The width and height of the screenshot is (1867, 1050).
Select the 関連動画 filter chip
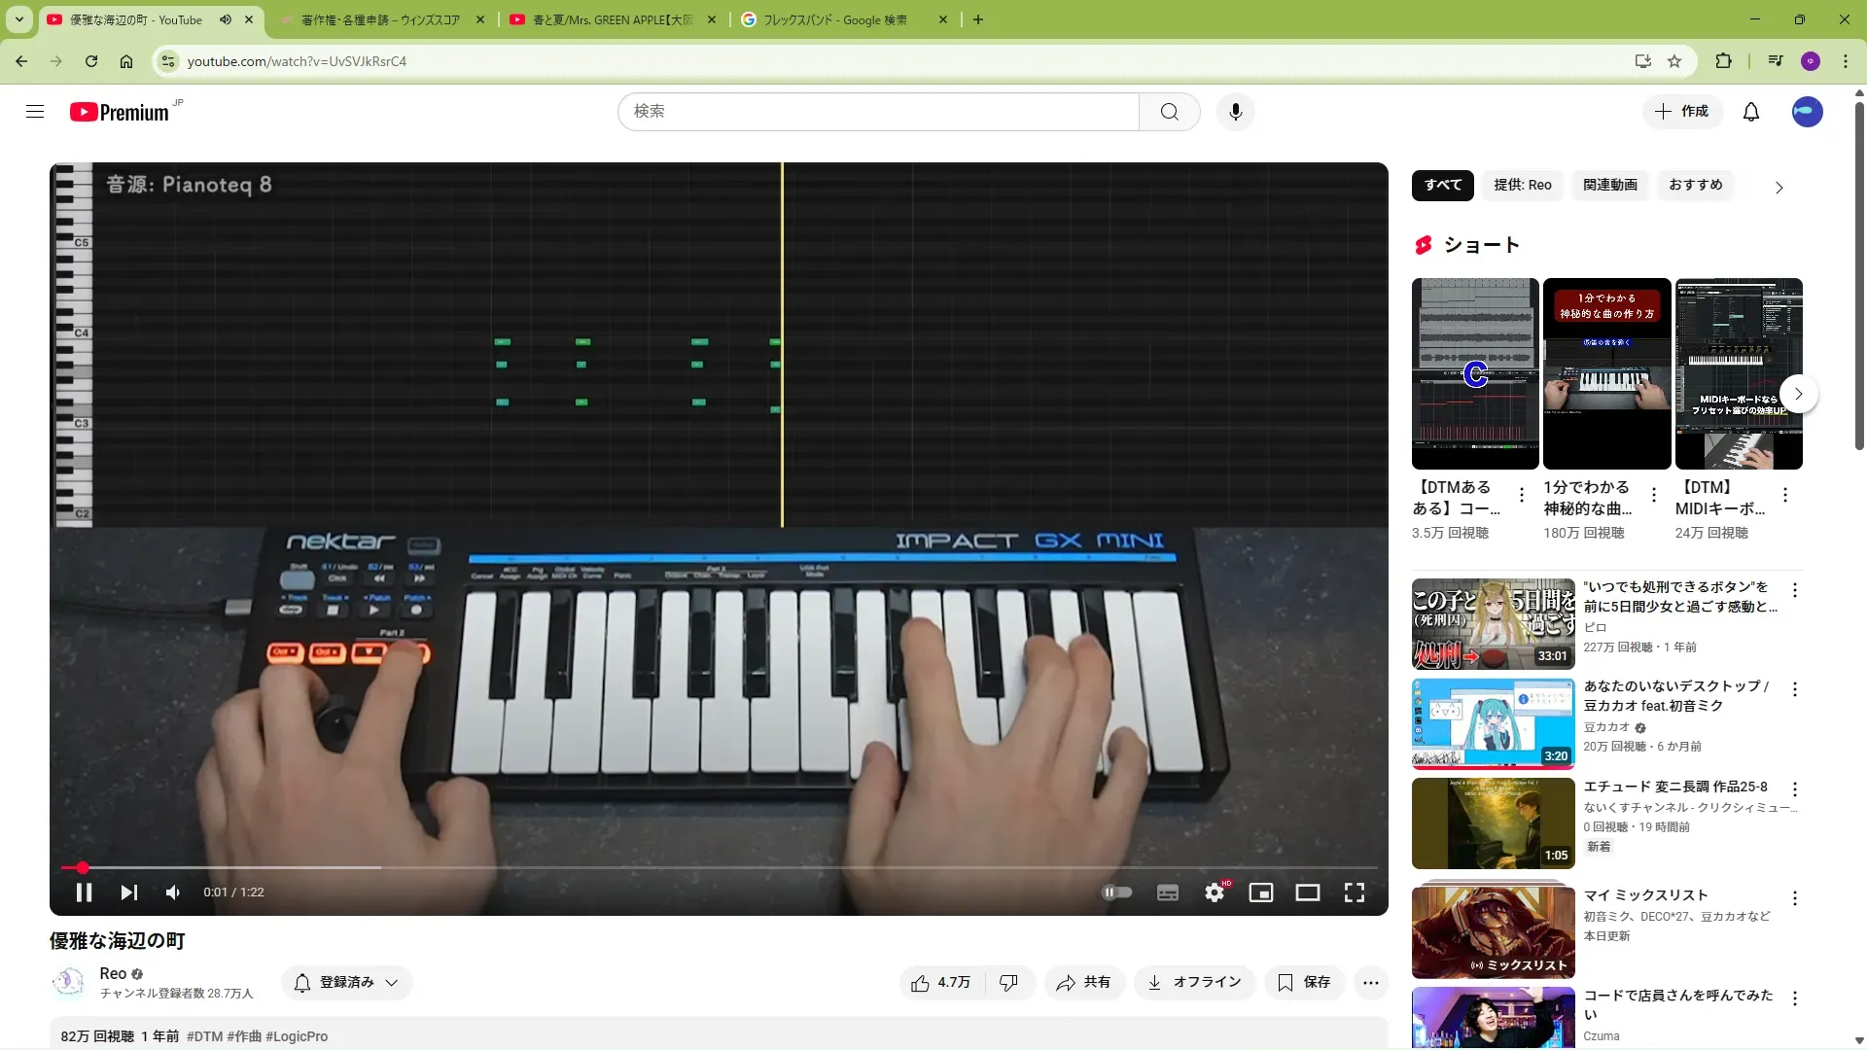pyautogui.click(x=1609, y=185)
